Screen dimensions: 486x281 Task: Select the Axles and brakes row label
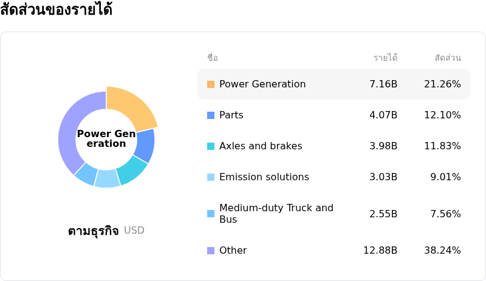click(261, 146)
